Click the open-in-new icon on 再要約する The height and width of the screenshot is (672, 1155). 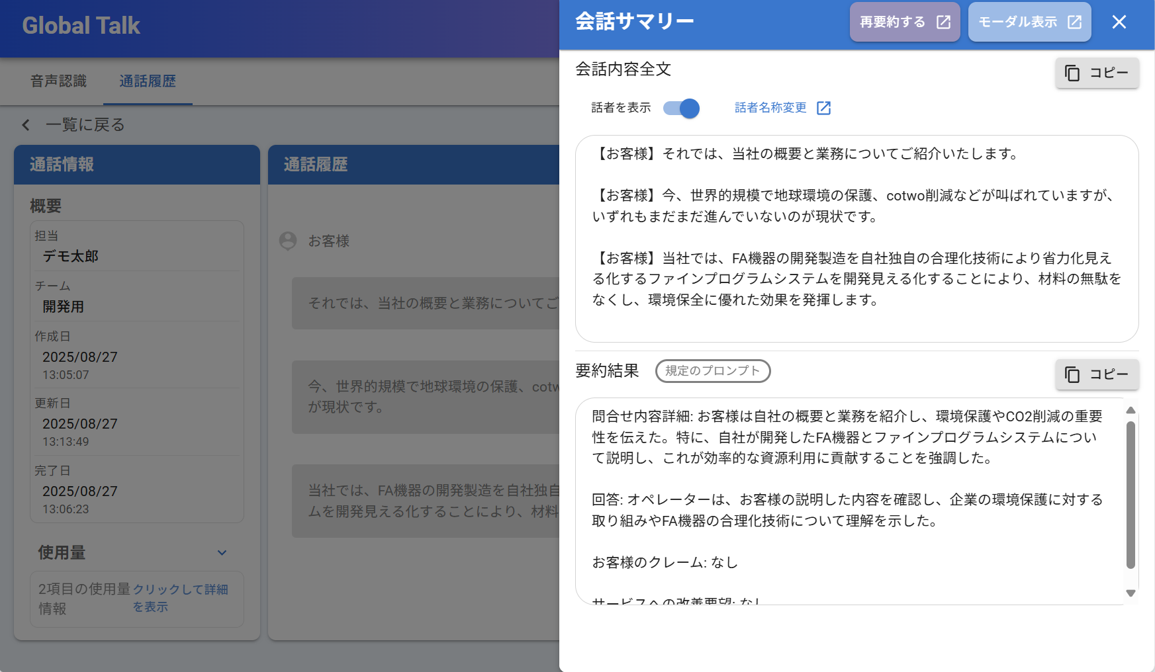point(944,22)
